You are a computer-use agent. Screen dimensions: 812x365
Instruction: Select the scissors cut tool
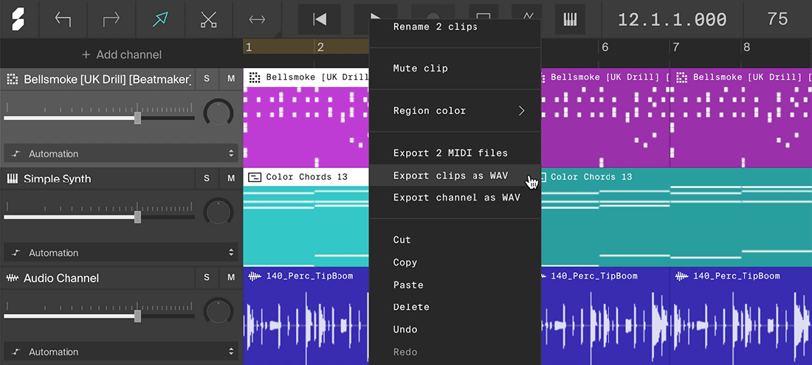coord(209,20)
